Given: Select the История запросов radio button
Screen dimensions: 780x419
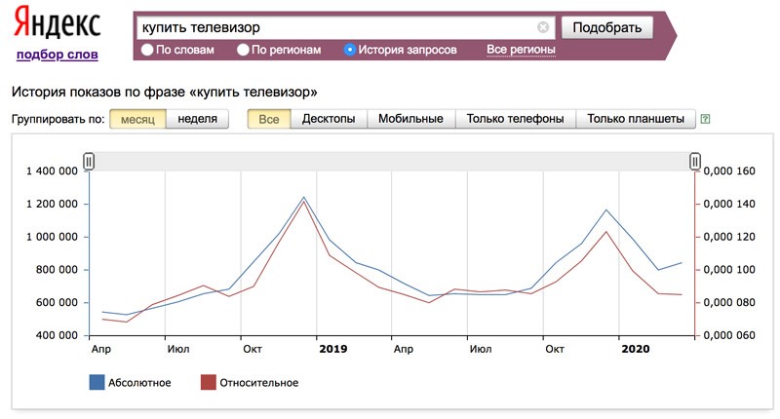Looking at the screenshot, I should tap(350, 50).
